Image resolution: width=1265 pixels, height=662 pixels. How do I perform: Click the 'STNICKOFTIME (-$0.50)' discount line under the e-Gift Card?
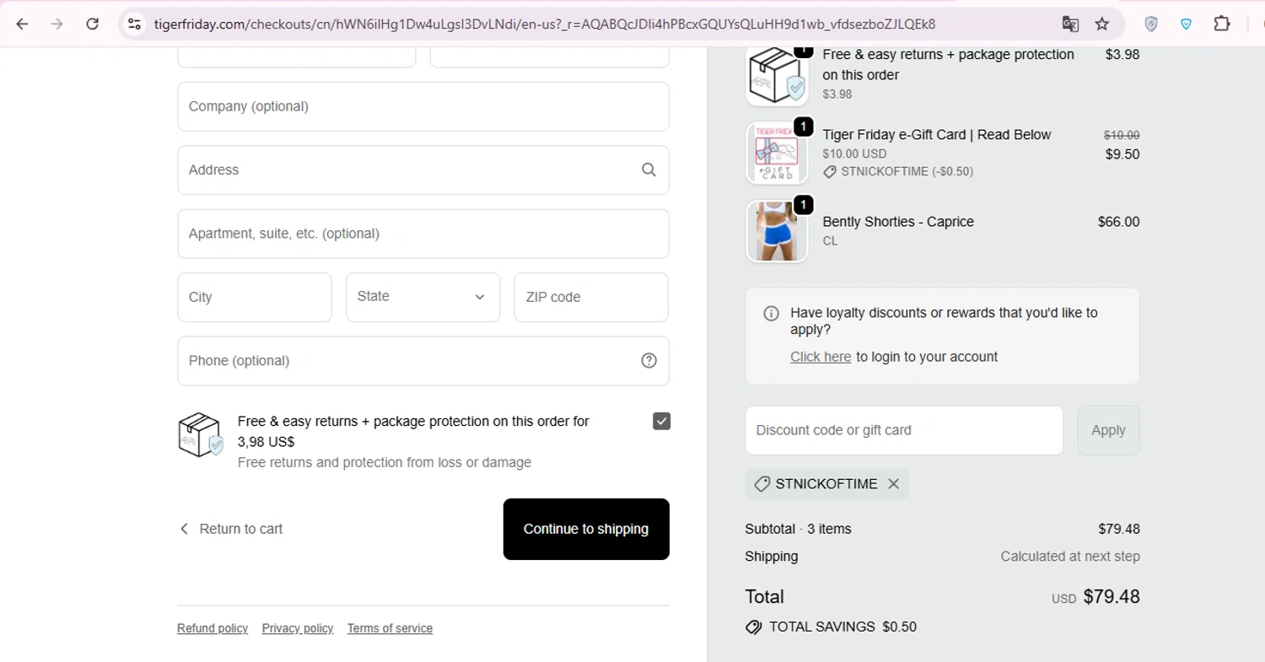coord(898,171)
